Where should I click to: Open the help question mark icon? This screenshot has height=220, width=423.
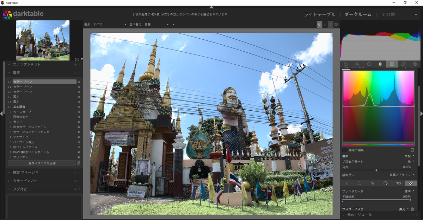[x=330, y=24]
